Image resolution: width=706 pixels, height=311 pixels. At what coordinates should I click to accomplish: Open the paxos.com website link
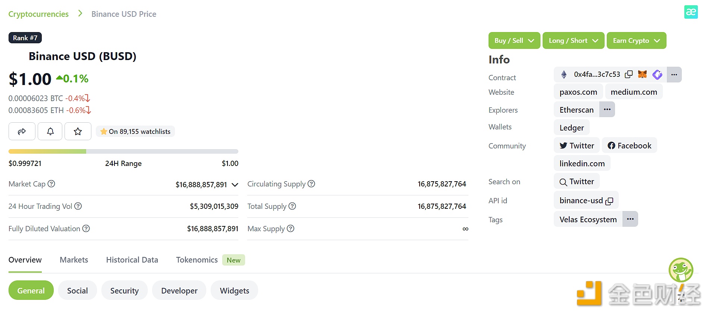[x=578, y=92]
